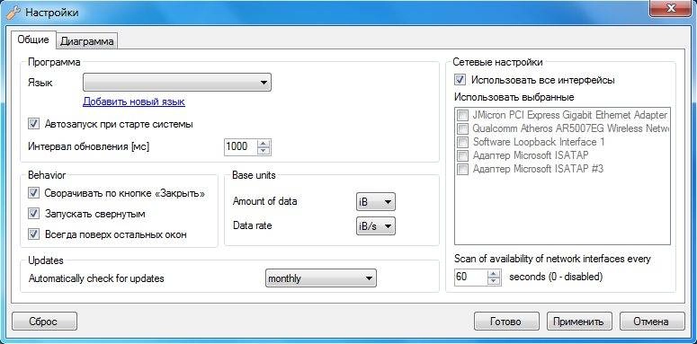Check Software Loopback Interface 1
Screen dimensions: 697x344
click(x=463, y=142)
